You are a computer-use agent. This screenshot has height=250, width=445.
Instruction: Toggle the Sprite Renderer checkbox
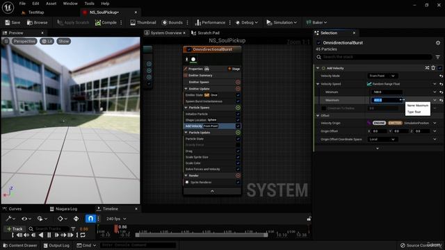pyautogui.click(x=238, y=182)
